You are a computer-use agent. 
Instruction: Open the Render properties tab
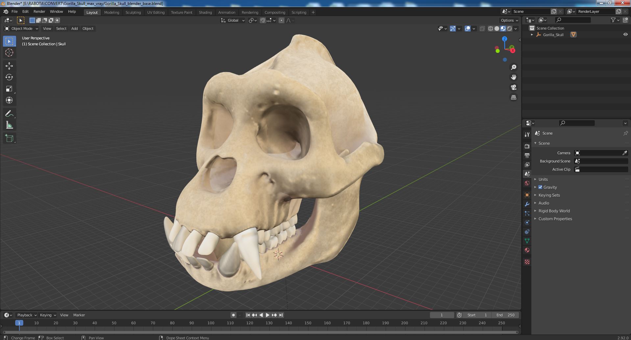[x=527, y=146]
